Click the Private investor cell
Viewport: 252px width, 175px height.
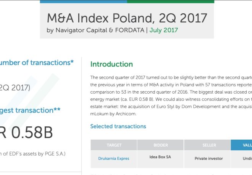click(208, 159)
